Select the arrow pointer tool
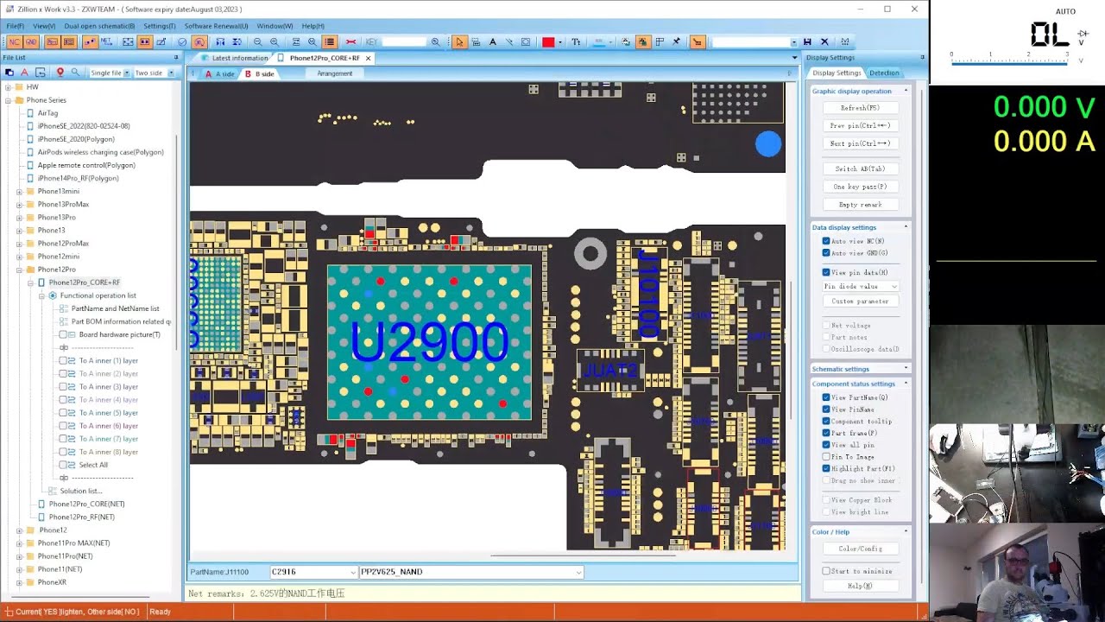 (x=459, y=41)
